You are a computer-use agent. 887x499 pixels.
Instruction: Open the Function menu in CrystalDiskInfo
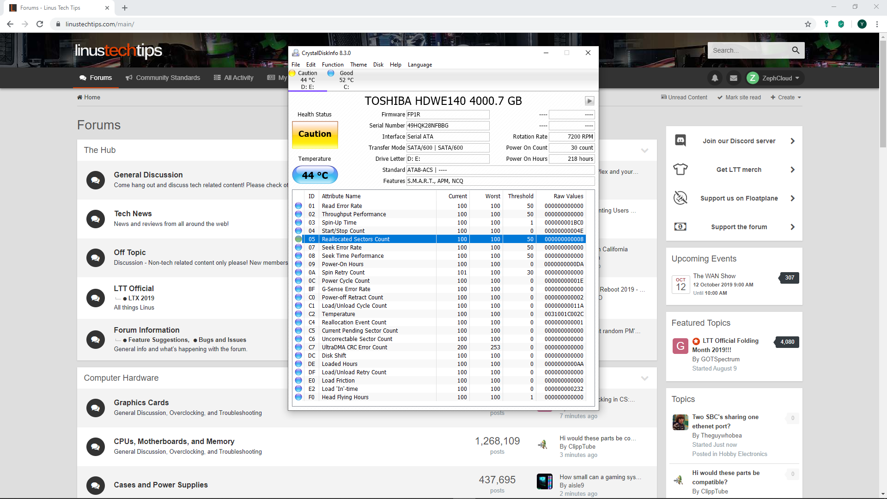(333, 65)
